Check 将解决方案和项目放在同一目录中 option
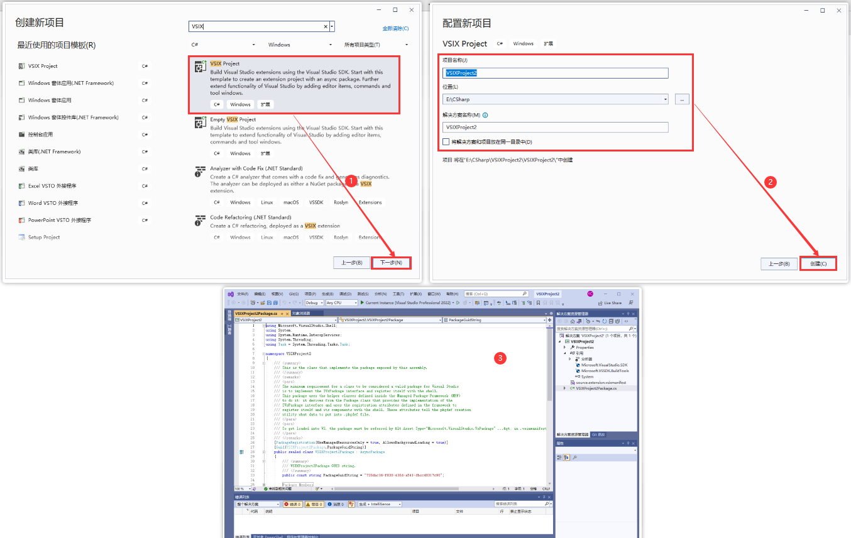This screenshot has width=851, height=538. [446, 142]
